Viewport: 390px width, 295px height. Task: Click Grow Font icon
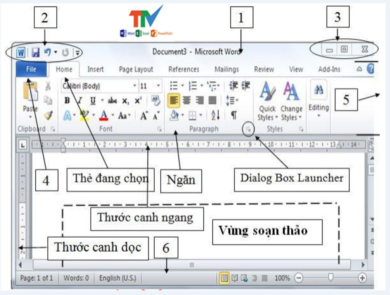click(144, 116)
